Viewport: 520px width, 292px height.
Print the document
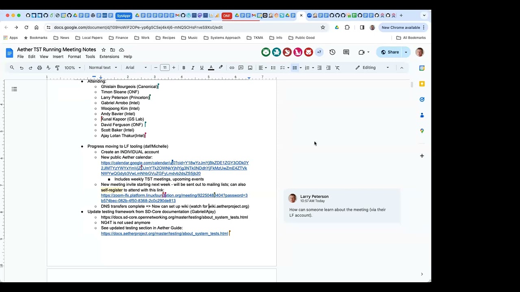(x=39, y=68)
